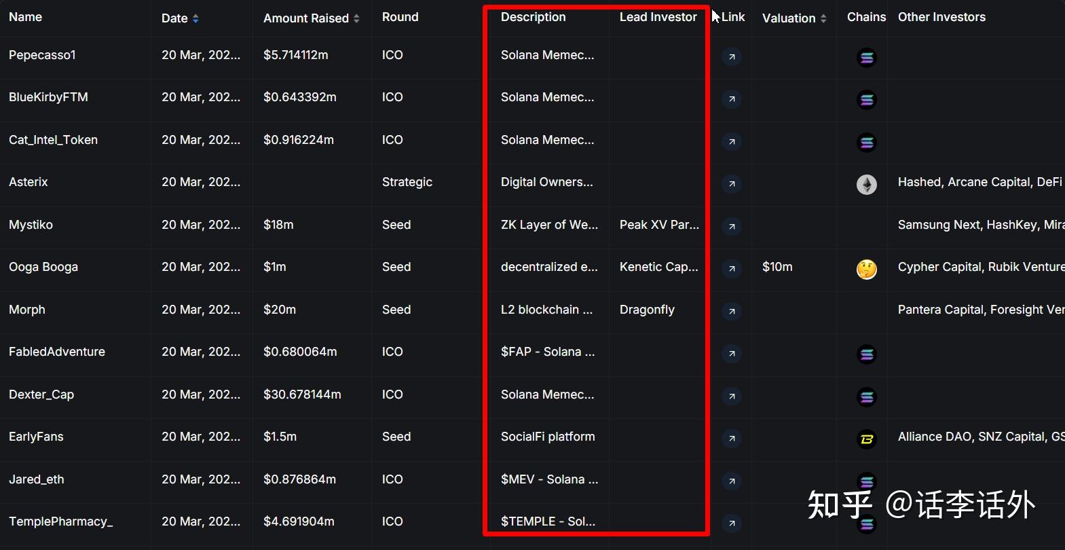1065x550 pixels.
Task: Click the Ethereum chain icon for Asterix
Action: pyautogui.click(x=867, y=185)
